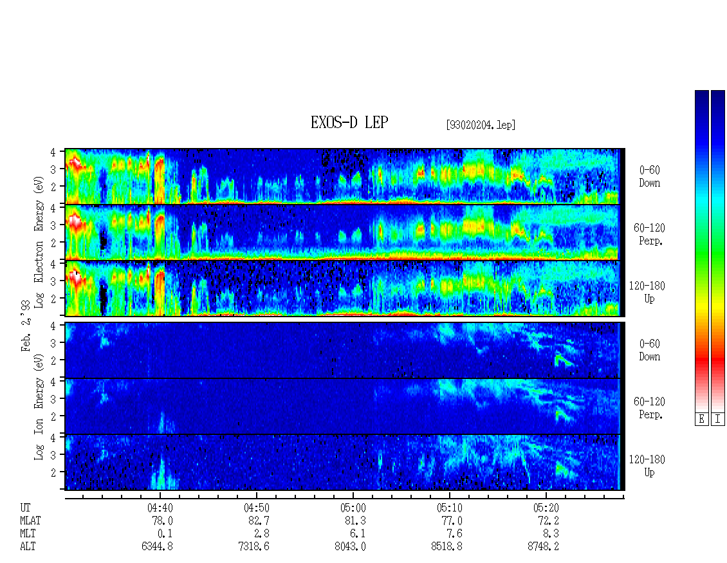Select the MLT value 7.6
This screenshot has width=727, height=563.
click(454, 534)
